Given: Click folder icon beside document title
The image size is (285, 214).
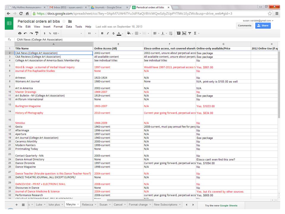Looking at the screenshot, I should [x=70, y=21].
